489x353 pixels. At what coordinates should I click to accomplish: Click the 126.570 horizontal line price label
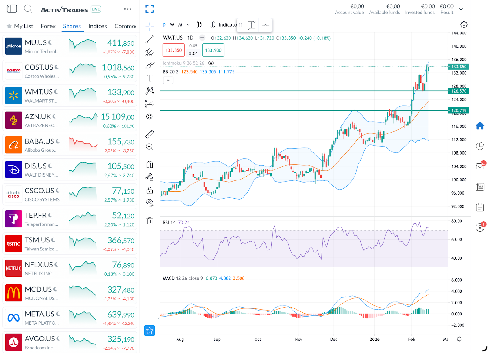click(x=458, y=91)
